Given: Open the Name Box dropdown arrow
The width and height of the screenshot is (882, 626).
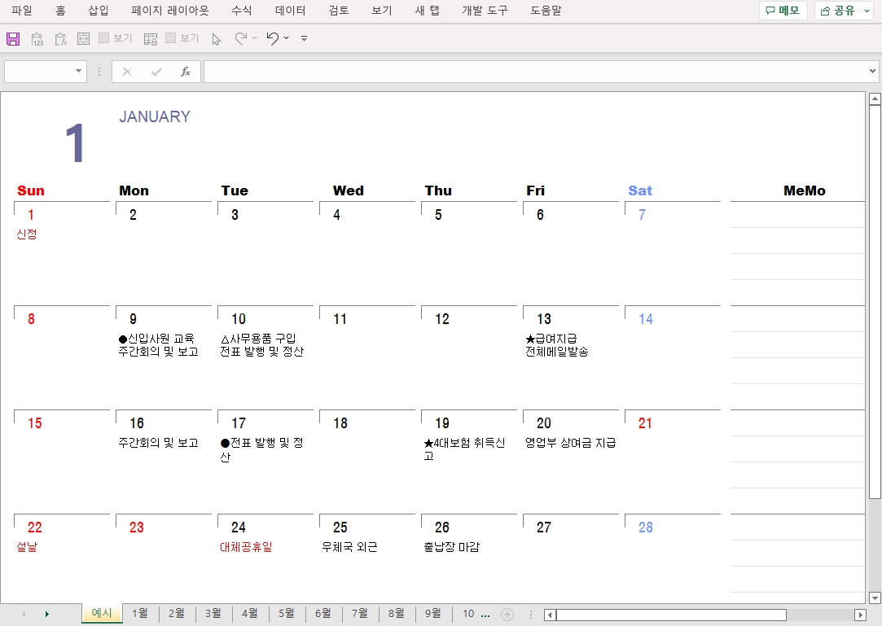Looking at the screenshot, I should tap(78, 71).
